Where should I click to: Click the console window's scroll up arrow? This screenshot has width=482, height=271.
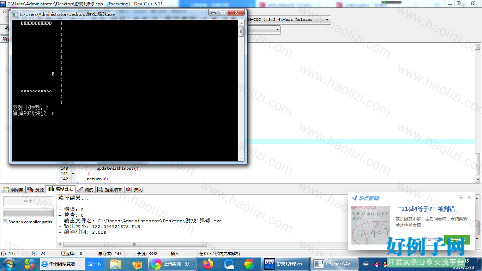point(241,23)
